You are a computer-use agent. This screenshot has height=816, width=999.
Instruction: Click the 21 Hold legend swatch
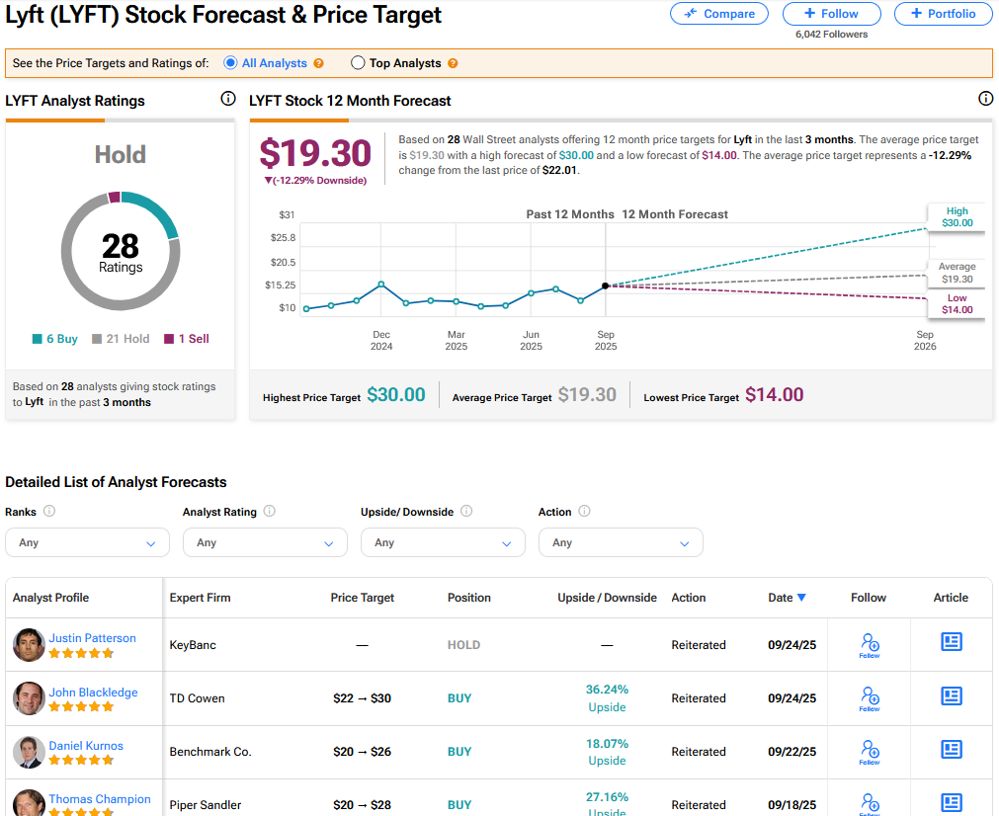point(97,339)
